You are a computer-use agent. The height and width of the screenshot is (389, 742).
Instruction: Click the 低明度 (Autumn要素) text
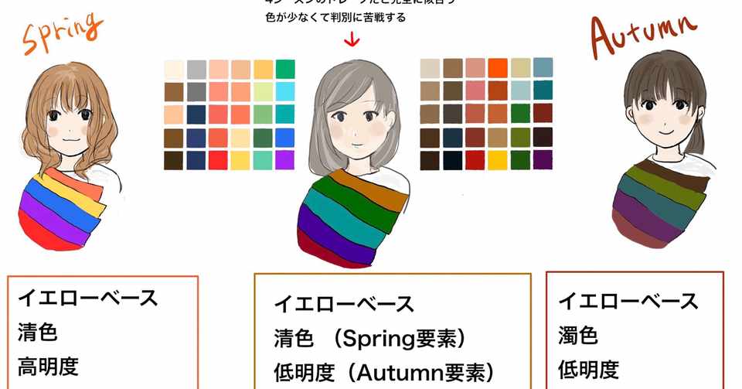click(384, 373)
